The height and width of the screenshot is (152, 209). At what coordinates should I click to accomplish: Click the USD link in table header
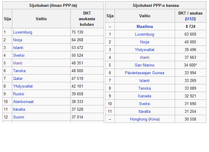coord(190,19)
